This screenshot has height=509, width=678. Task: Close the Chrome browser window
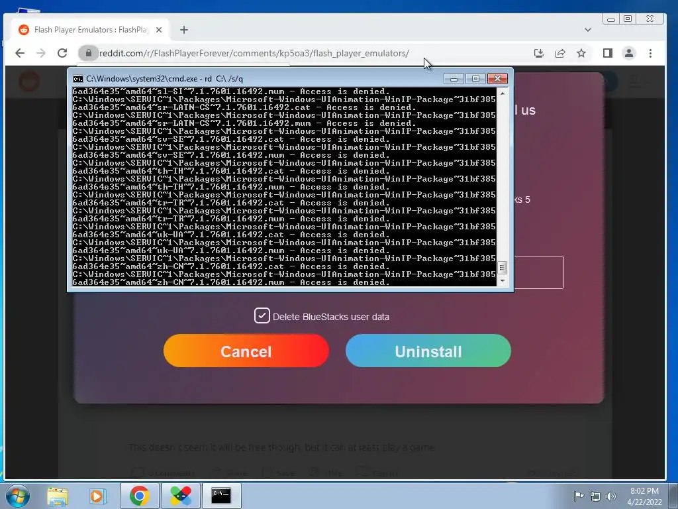coord(650,19)
